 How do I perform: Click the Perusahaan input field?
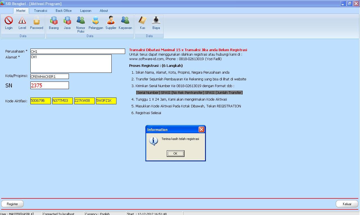[78, 51]
